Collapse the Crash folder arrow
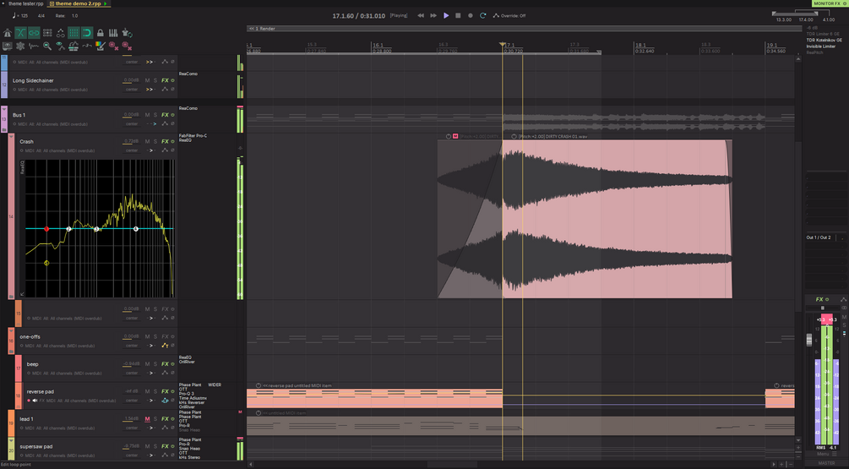This screenshot has height=469, width=849. (11, 137)
